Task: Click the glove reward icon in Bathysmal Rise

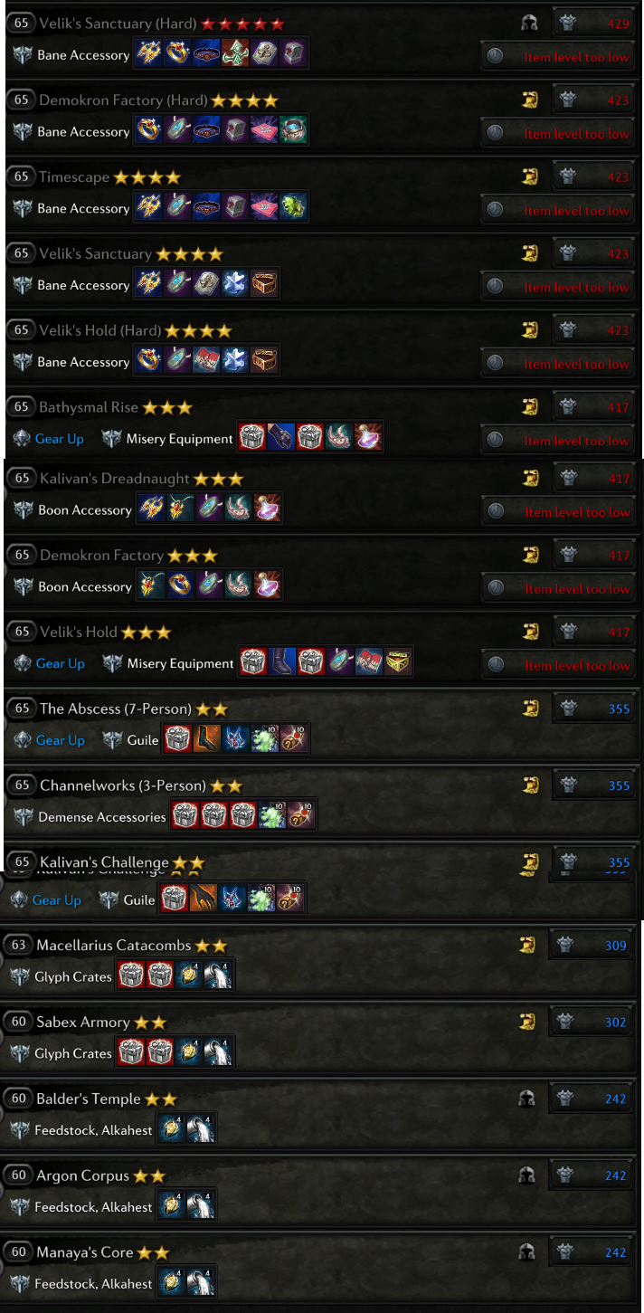Action: (281, 439)
